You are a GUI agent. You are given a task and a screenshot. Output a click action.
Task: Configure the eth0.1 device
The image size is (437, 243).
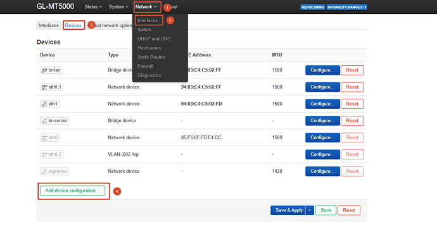coord(322,87)
